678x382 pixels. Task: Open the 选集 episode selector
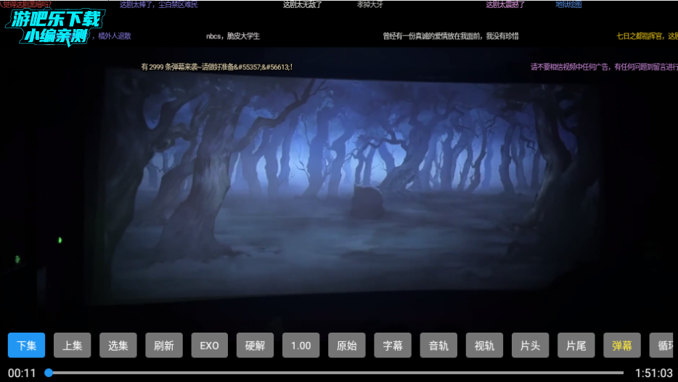pos(118,345)
